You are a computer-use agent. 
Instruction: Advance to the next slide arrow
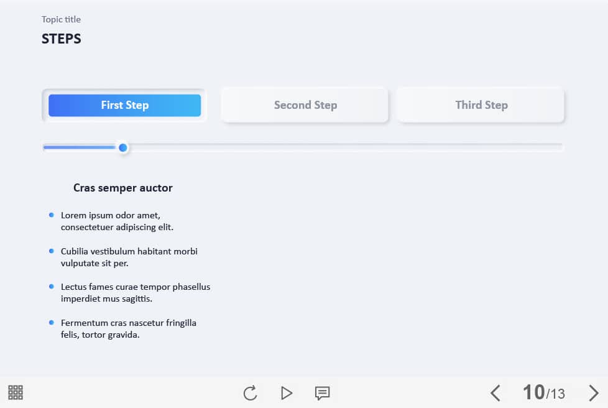tap(594, 393)
